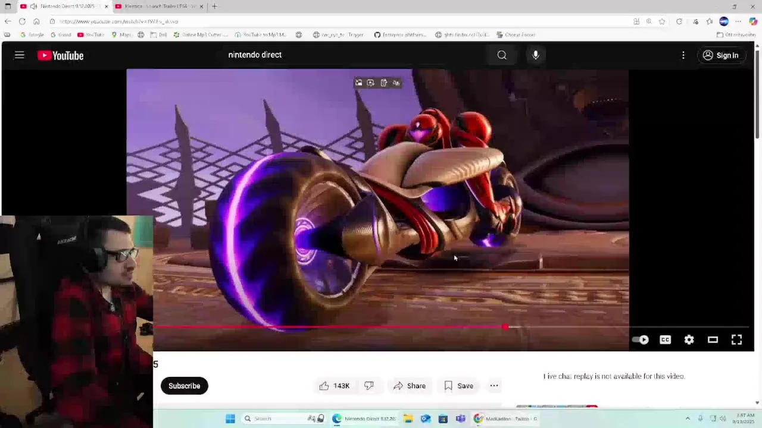This screenshot has width=762, height=428.
Task: Open Edge Nintendo Direct taskbar item
Action: coord(364,418)
